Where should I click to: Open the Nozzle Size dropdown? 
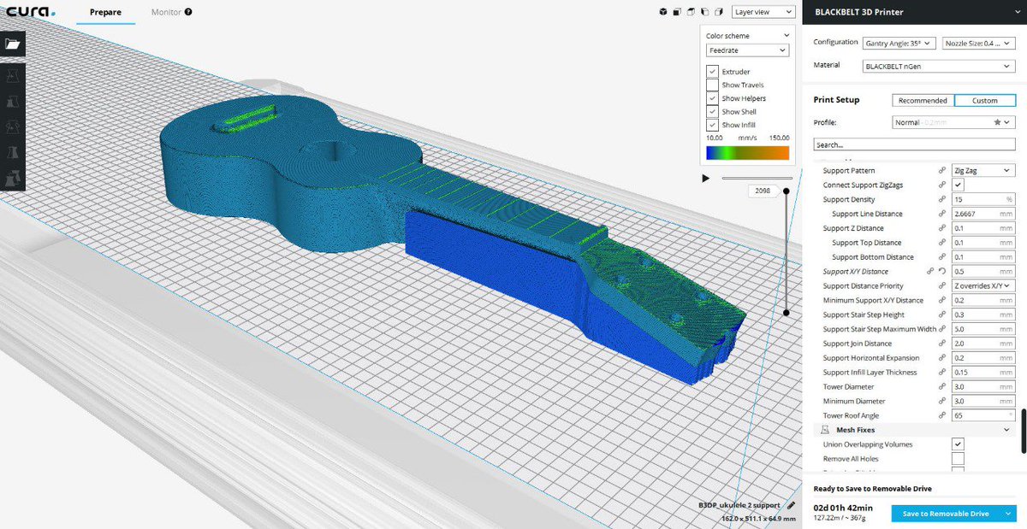[x=978, y=43]
